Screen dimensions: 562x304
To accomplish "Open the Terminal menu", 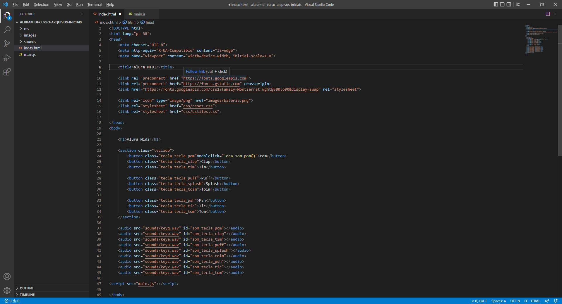I will 94,4.
